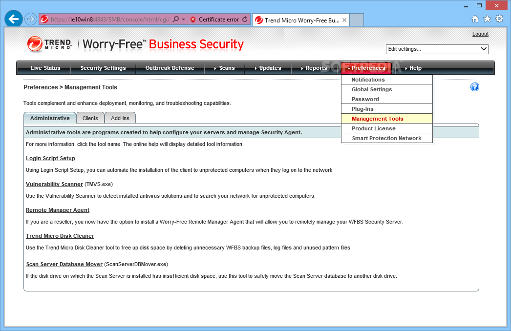
Task: Switch to the Administrative tab
Action: [50, 118]
